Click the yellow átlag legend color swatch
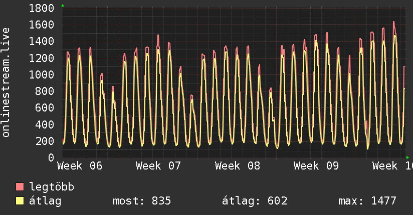 (20, 201)
